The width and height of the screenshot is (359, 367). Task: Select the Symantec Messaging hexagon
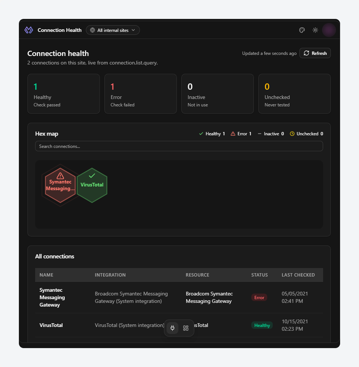(x=60, y=185)
